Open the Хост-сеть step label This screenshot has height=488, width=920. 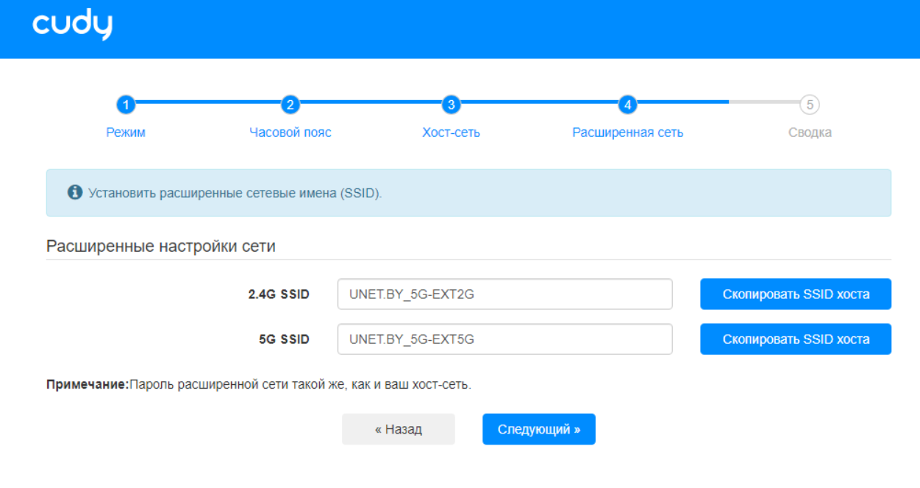pos(451,132)
